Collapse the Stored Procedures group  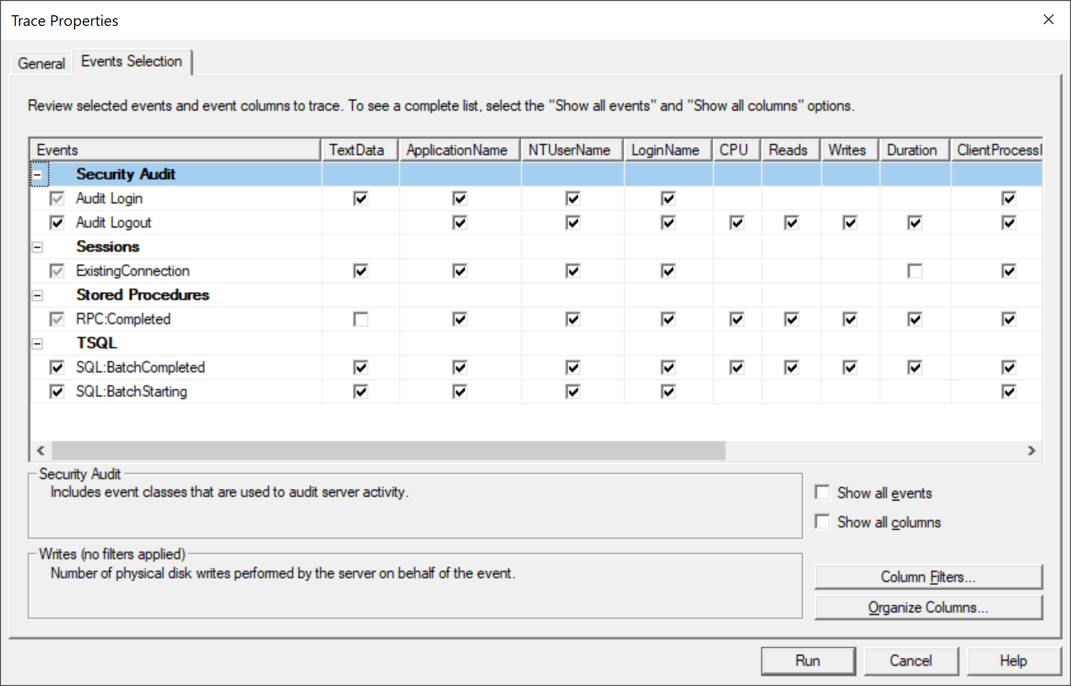[38, 296]
